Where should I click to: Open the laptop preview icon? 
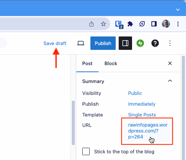(x=81, y=43)
